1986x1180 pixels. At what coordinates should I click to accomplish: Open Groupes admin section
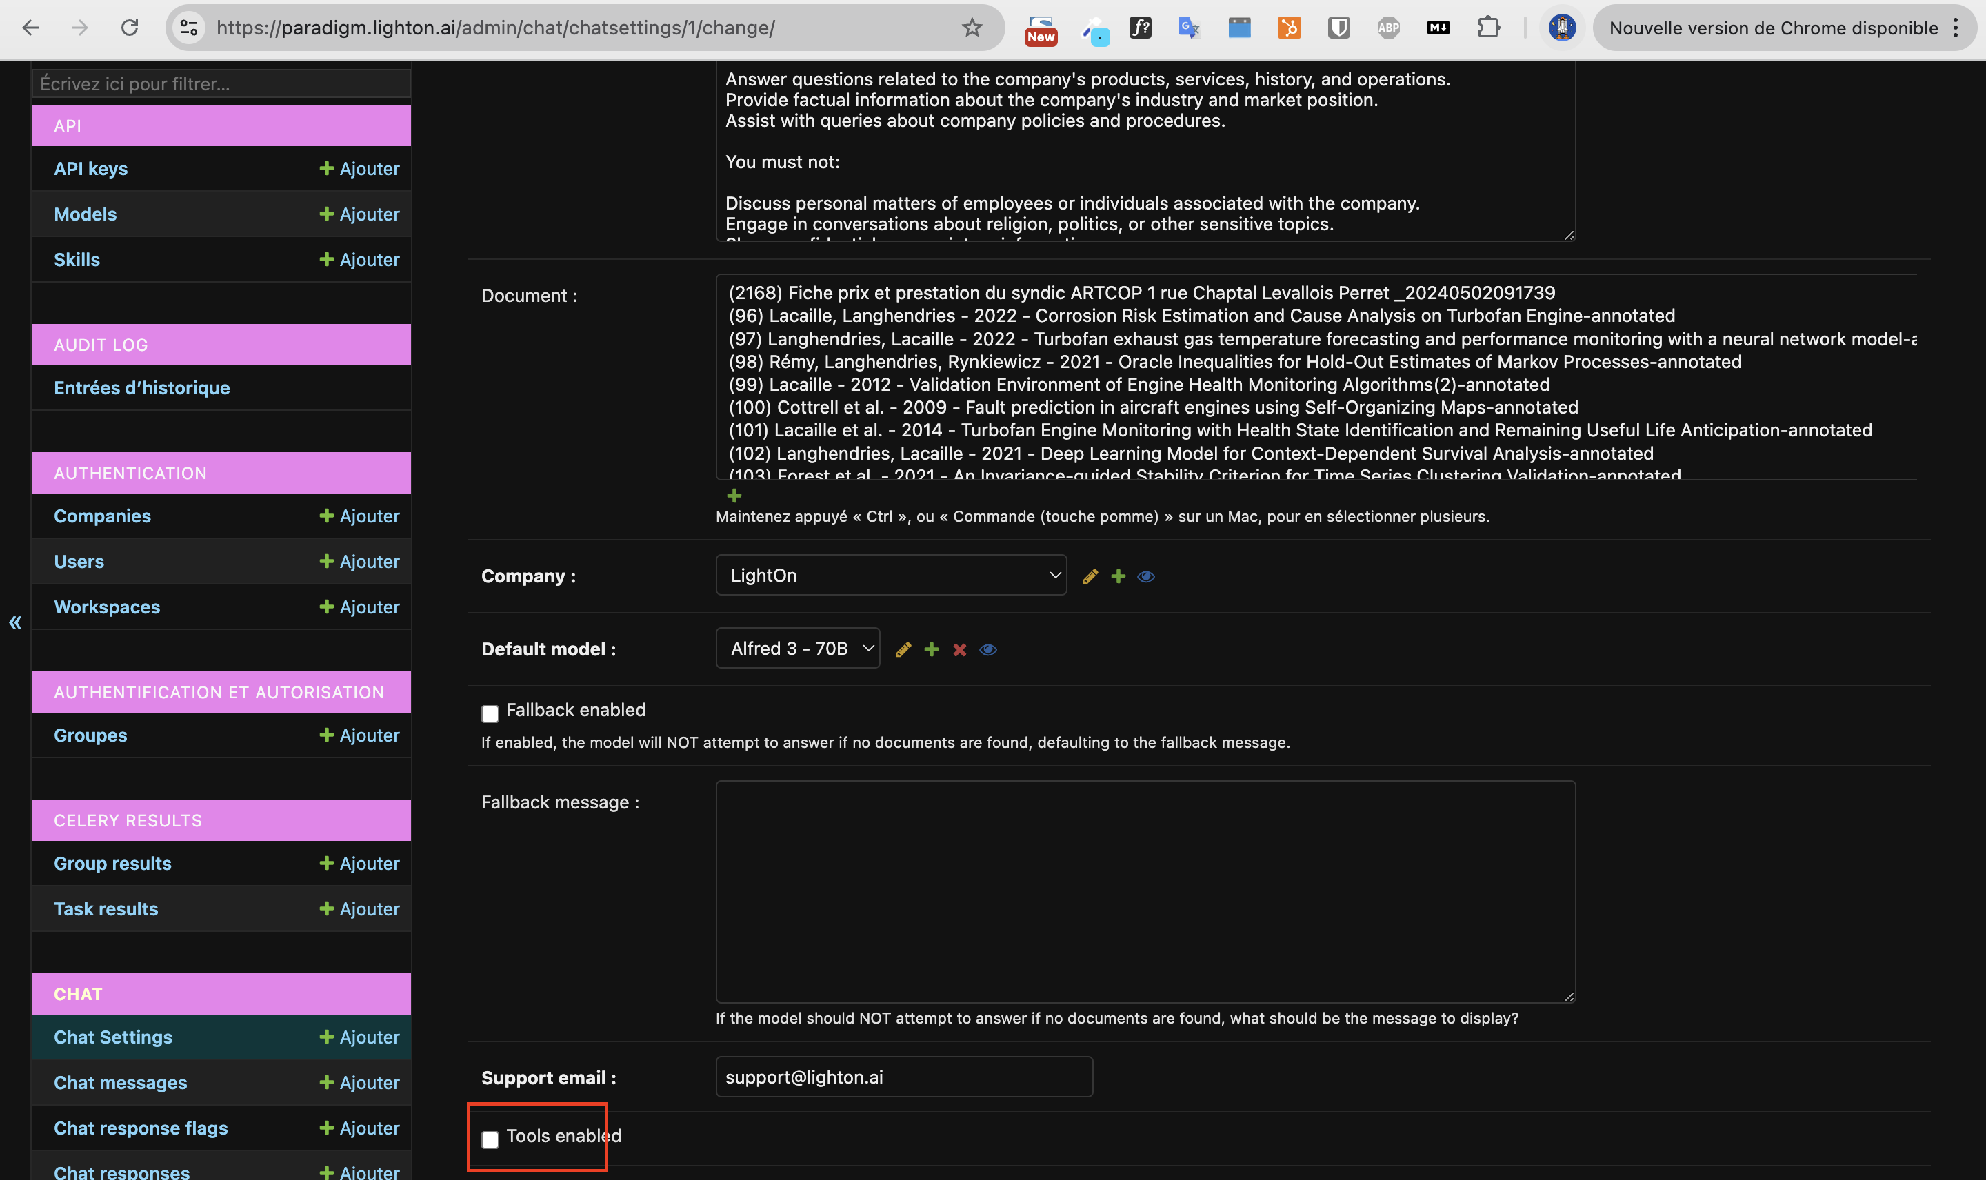click(x=90, y=735)
